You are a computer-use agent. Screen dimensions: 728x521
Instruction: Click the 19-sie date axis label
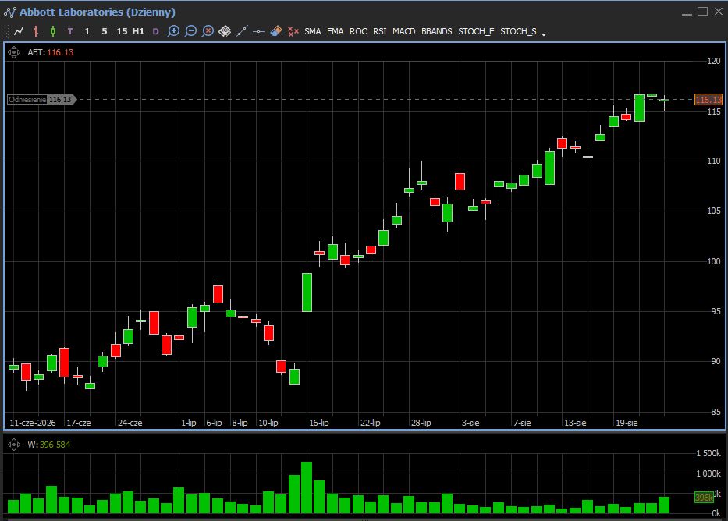pyautogui.click(x=627, y=423)
